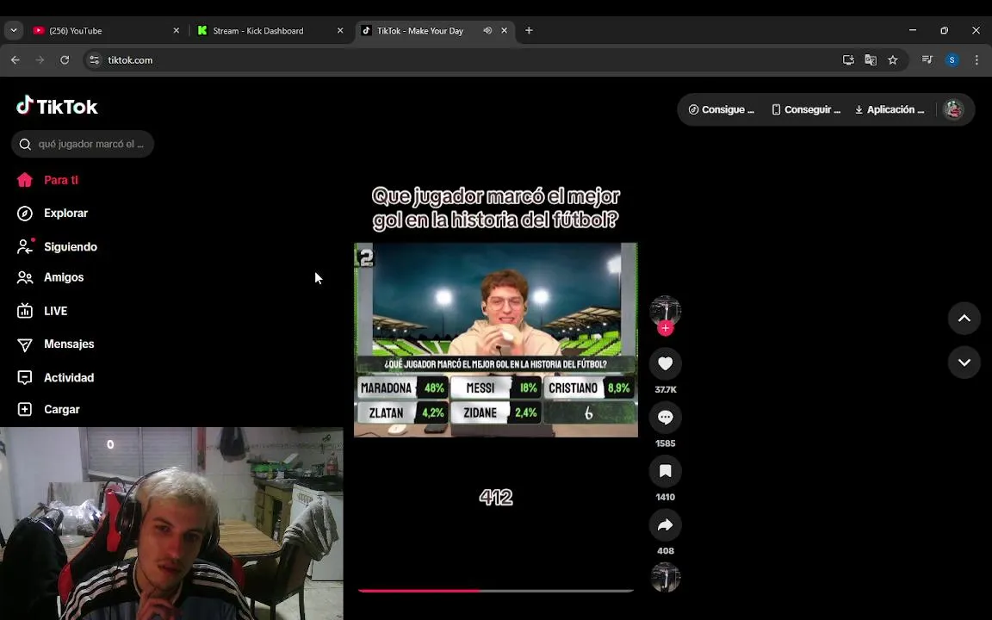Click the 37.7K likes count
992x620 pixels.
point(665,390)
